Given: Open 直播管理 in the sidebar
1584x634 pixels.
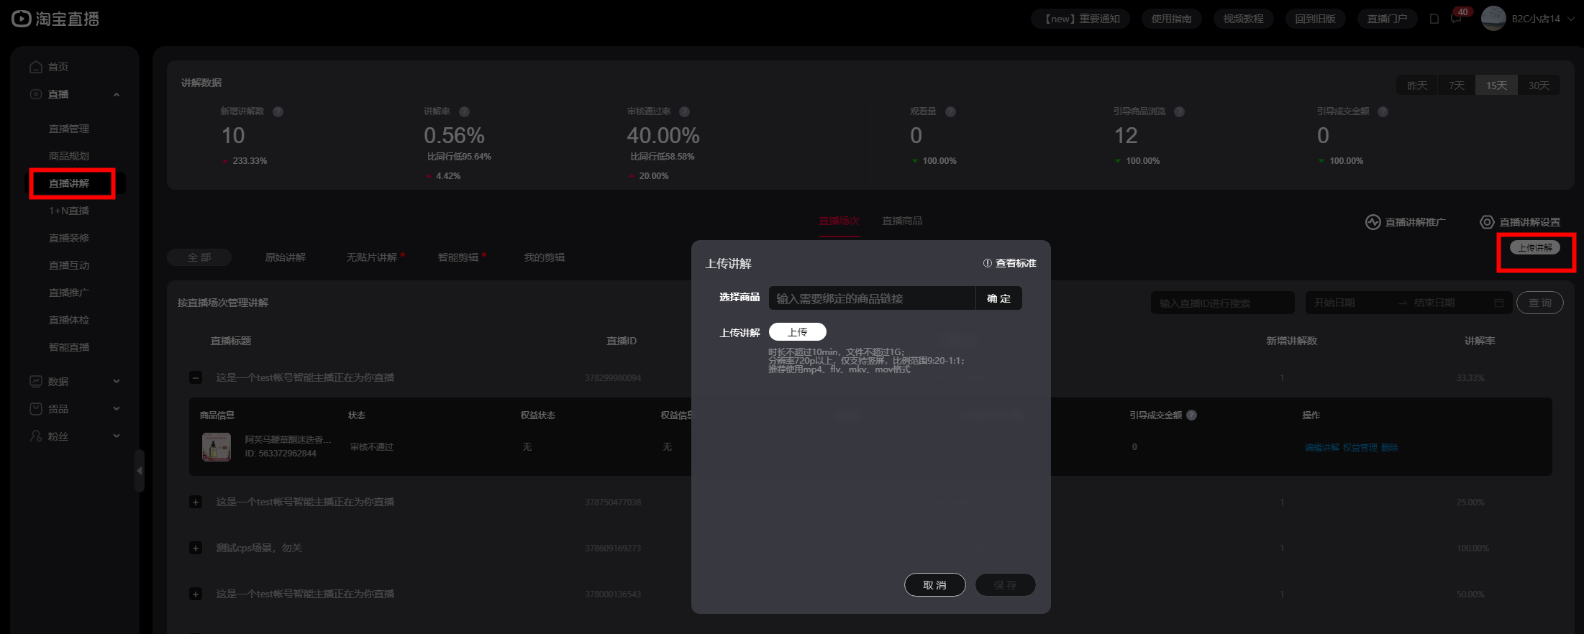Looking at the screenshot, I should [x=69, y=129].
